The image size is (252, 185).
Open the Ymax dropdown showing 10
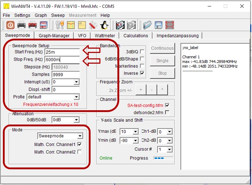click(135, 132)
